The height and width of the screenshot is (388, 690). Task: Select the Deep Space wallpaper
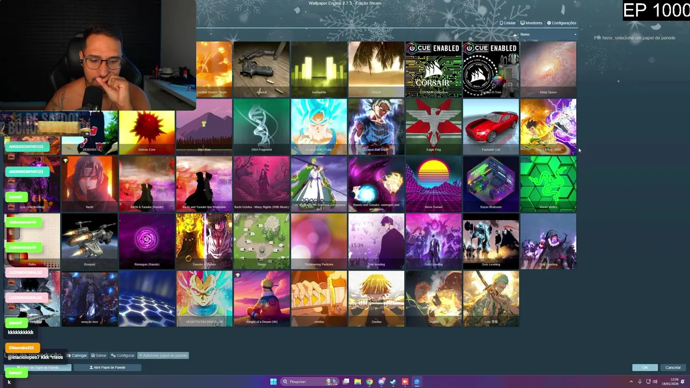point(548,69)
